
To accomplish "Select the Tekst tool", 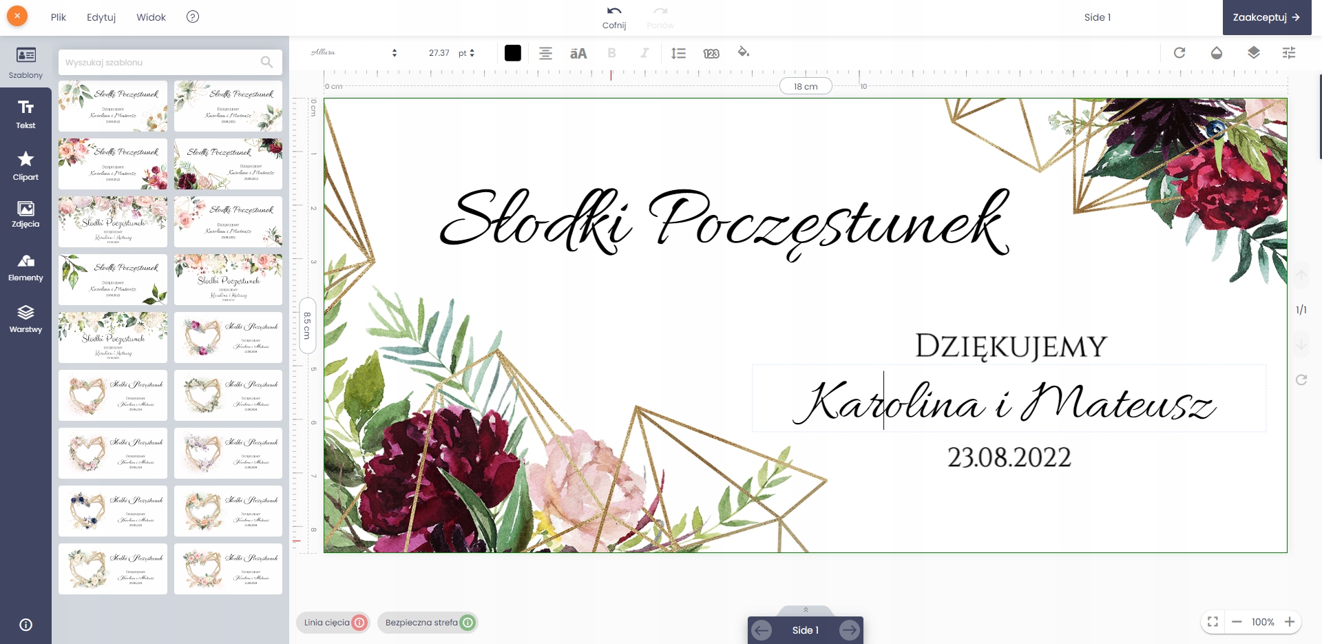I will pos(25,114).
